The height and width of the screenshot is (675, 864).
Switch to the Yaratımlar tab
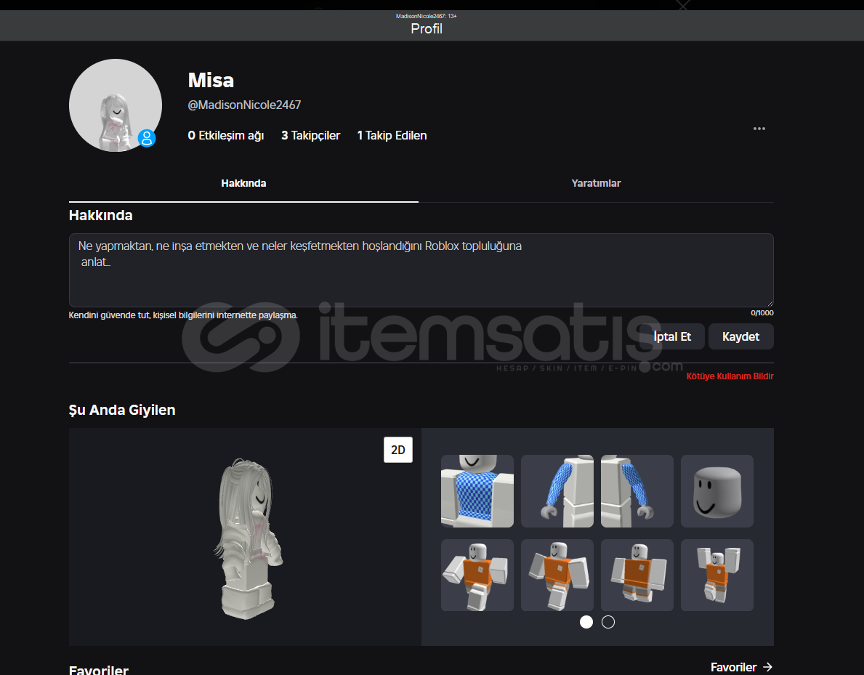tap(596, 184)
